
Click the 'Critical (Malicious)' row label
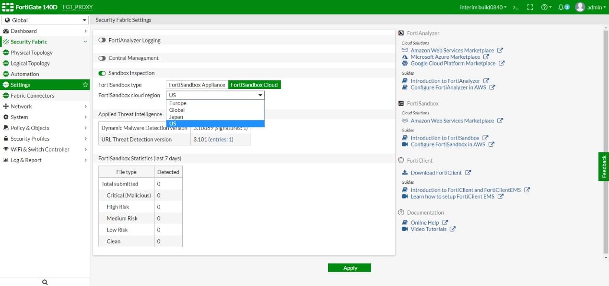pyautogui.click(x=129, y=195)
